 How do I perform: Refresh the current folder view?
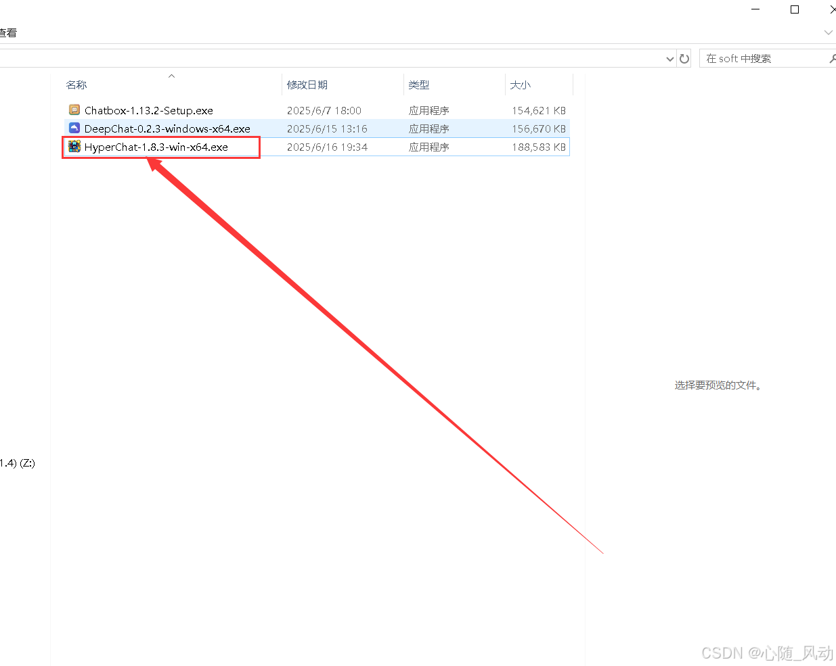(x=684, y=59)
